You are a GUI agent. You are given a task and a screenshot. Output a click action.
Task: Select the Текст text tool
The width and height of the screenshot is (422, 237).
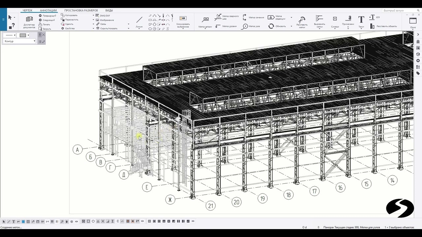361,22
